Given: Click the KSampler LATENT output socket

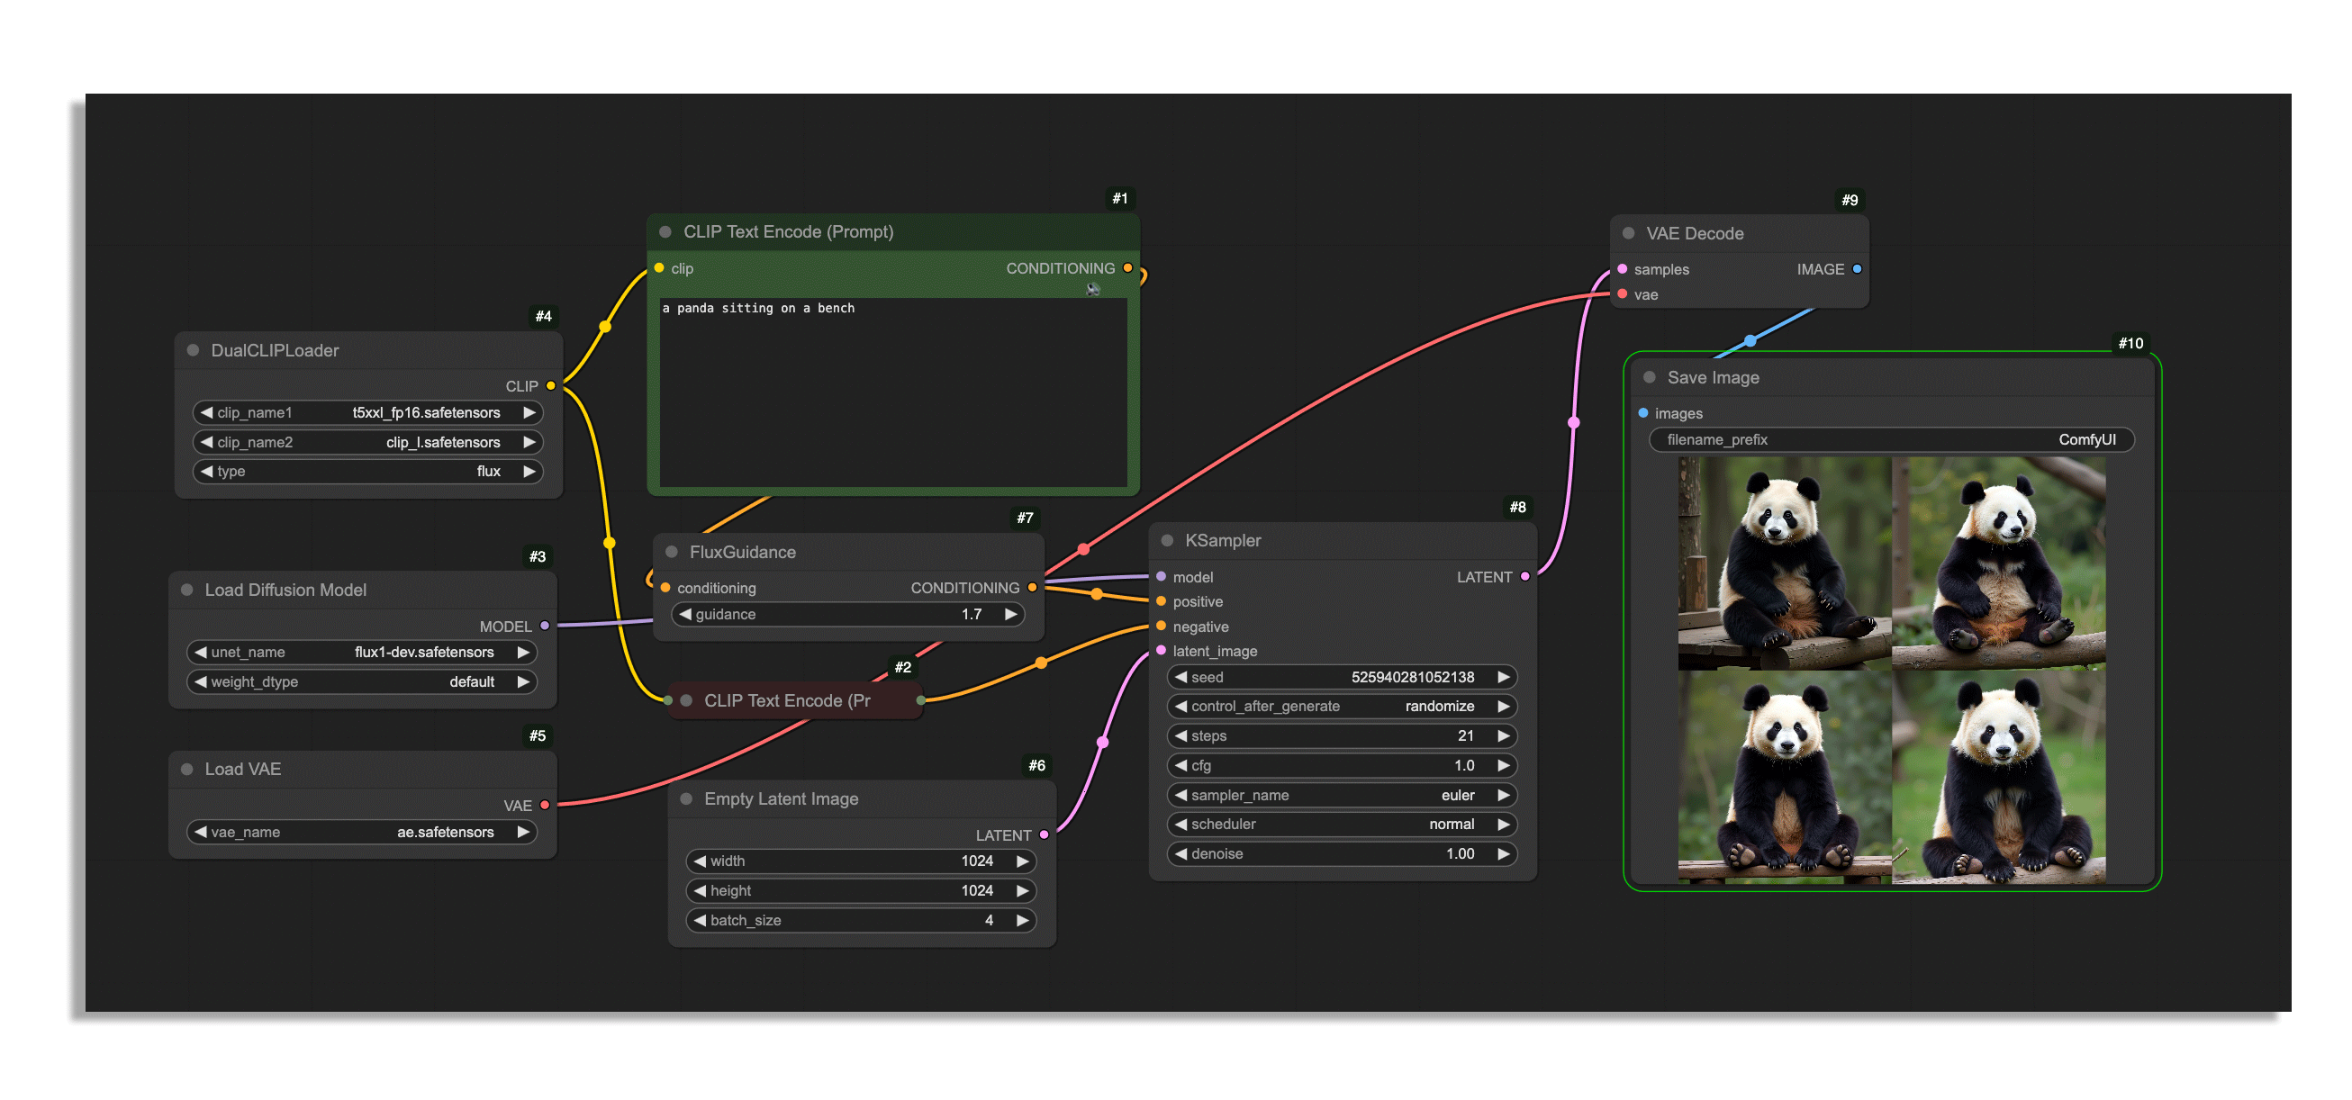Looking at the screenshot, I should click(x=1524, y=577).
